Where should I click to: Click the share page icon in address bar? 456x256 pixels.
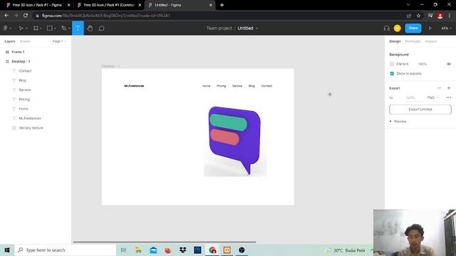[409, 16]
